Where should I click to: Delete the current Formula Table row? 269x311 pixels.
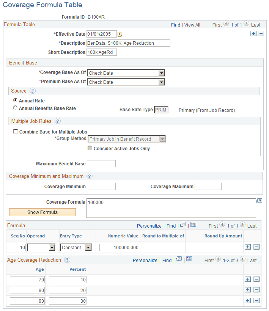(261, 33)
